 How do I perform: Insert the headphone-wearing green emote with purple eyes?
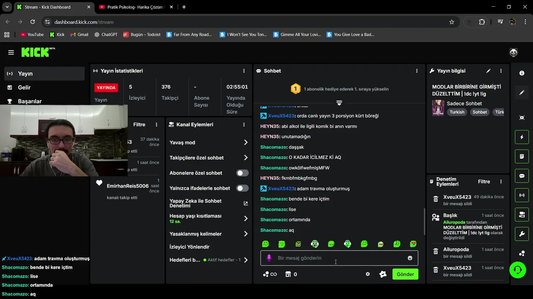(x=315, y=244)
